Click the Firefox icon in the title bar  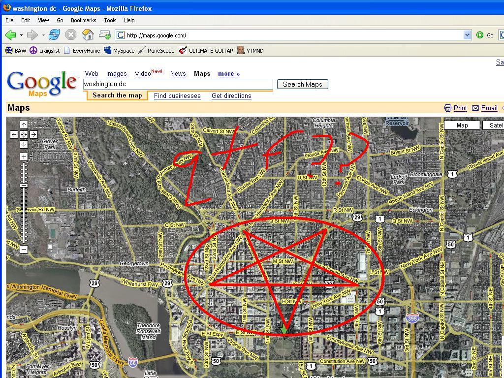point(6,8)
